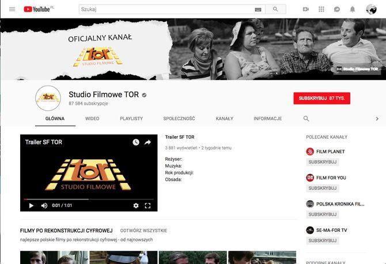Click the magnifier search button
Image resolution: width=386 pixels, height=264 pixels.
(x=275, y=9)
